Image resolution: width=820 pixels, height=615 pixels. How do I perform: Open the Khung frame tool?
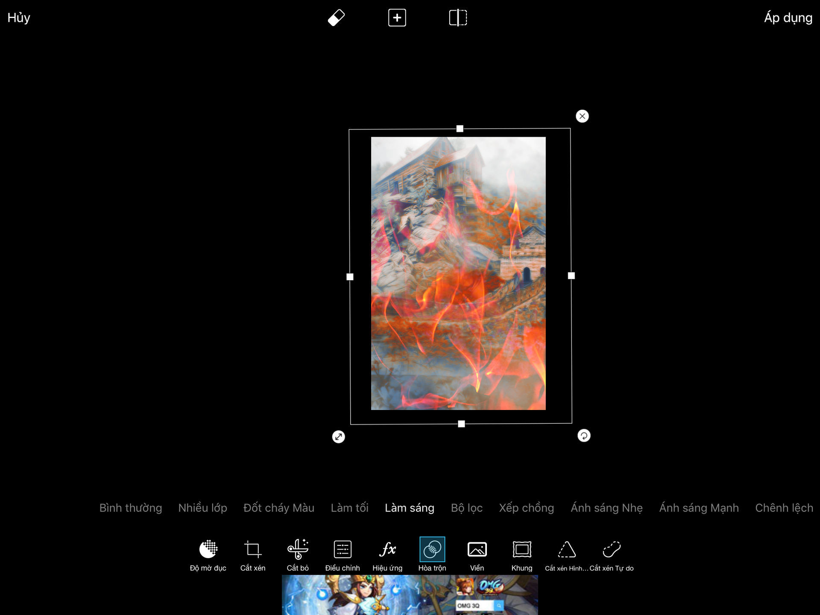click(x=522, y=555)
